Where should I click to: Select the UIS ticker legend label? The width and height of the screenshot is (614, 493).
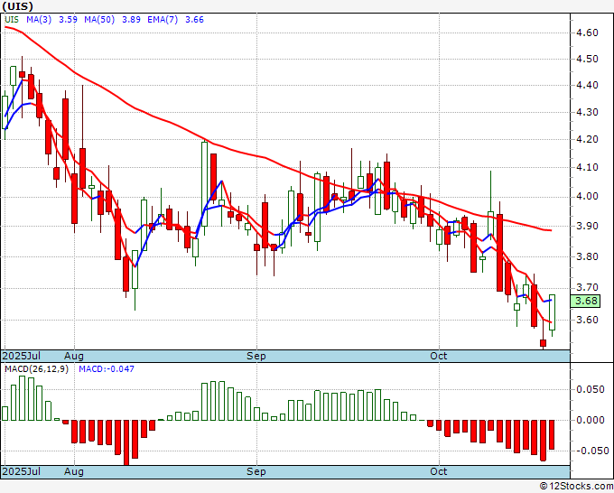pos(12,20)
